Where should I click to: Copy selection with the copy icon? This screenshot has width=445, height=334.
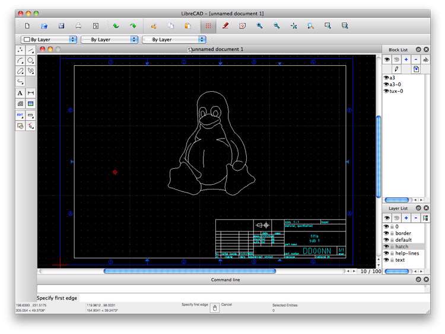[170, 26]
